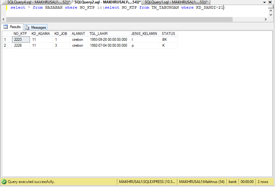
Task: Select row 1 by its row header
Action: point(7,40)
